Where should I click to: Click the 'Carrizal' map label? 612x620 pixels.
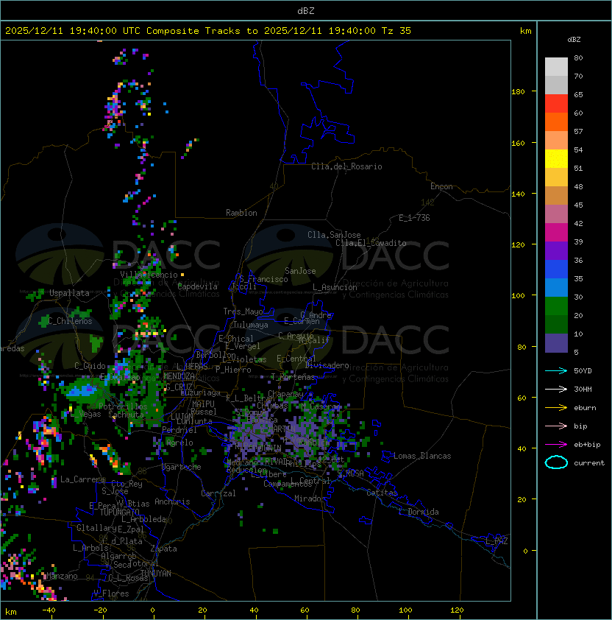(x=218, y=493)
